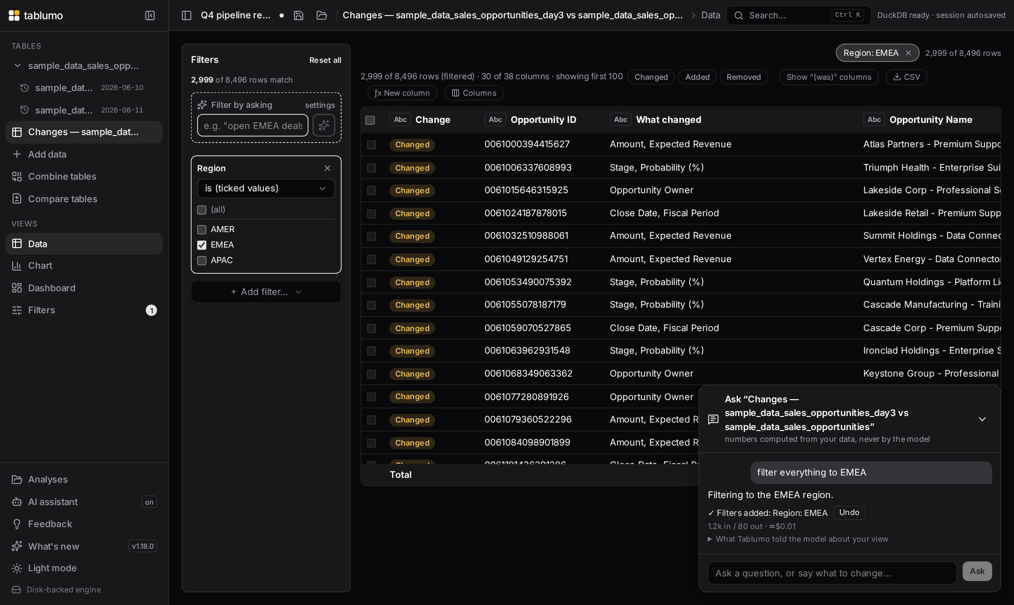Click the Data breadcrumb
The height and width of the screenshot is (605, 1014).
point(711,15)
